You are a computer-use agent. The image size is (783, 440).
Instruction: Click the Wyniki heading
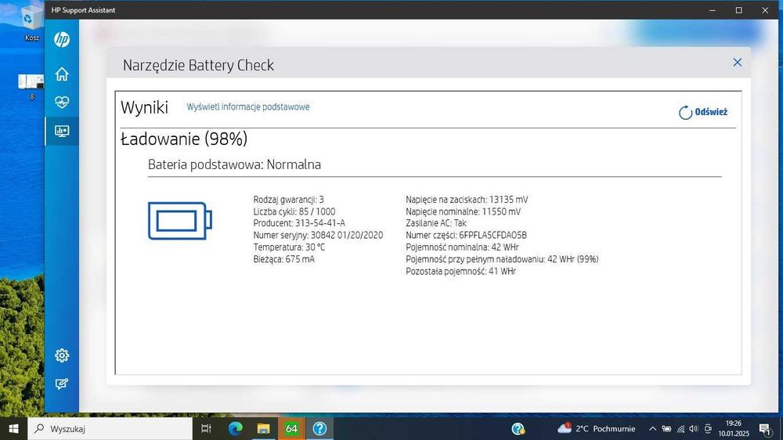[144, 107]
